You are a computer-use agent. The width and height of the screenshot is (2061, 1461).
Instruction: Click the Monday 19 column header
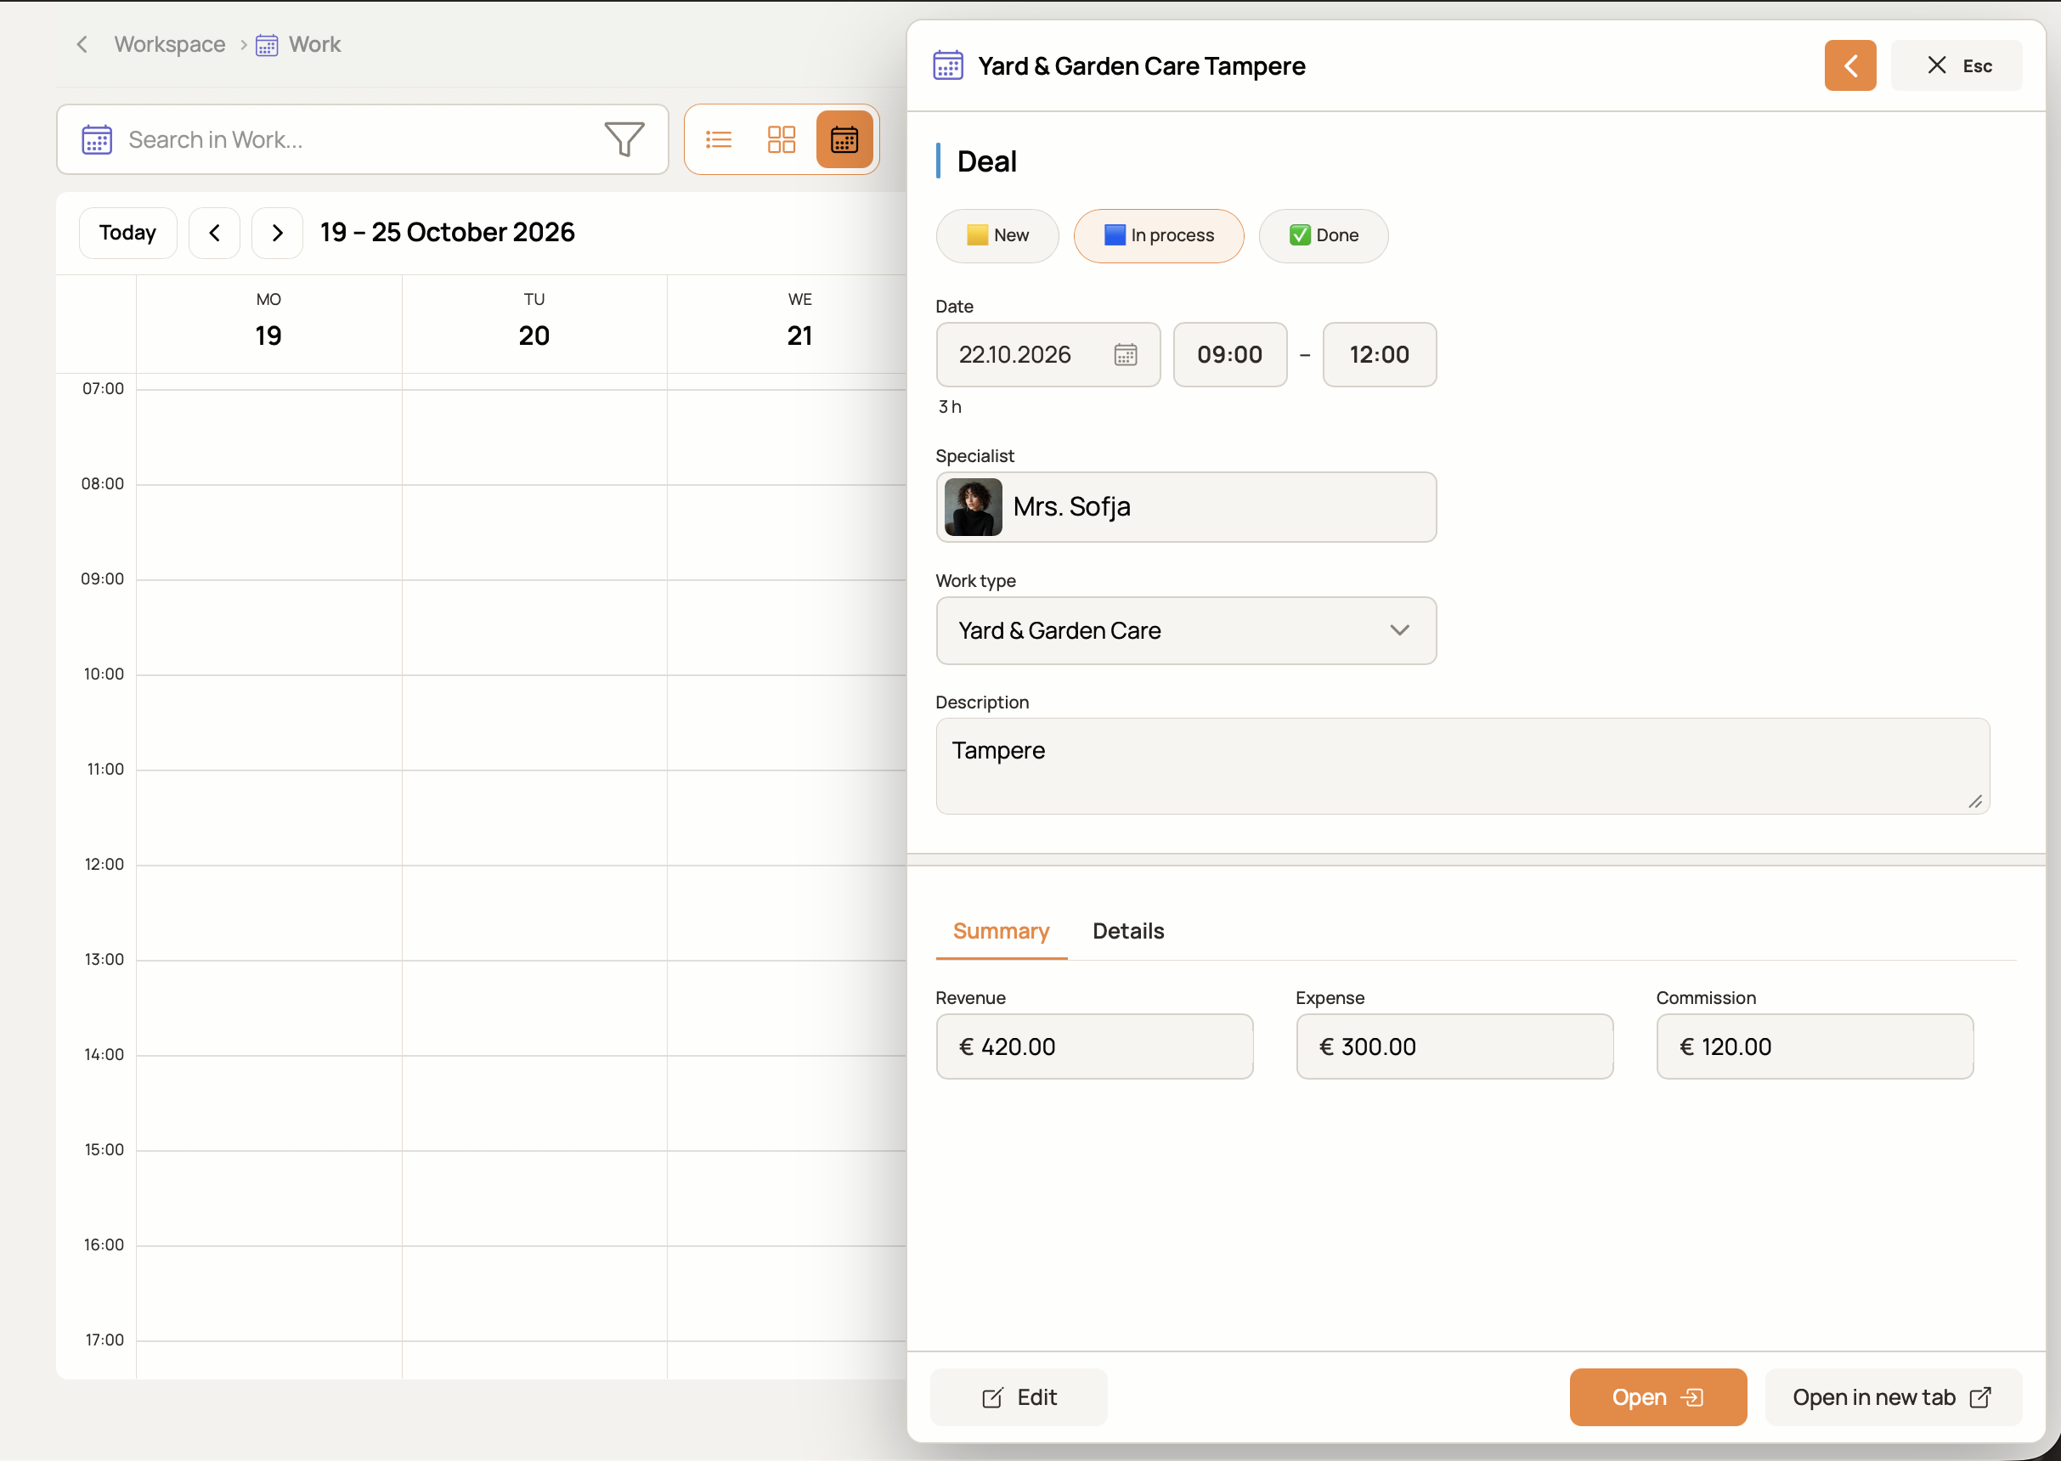pos(268,323)
